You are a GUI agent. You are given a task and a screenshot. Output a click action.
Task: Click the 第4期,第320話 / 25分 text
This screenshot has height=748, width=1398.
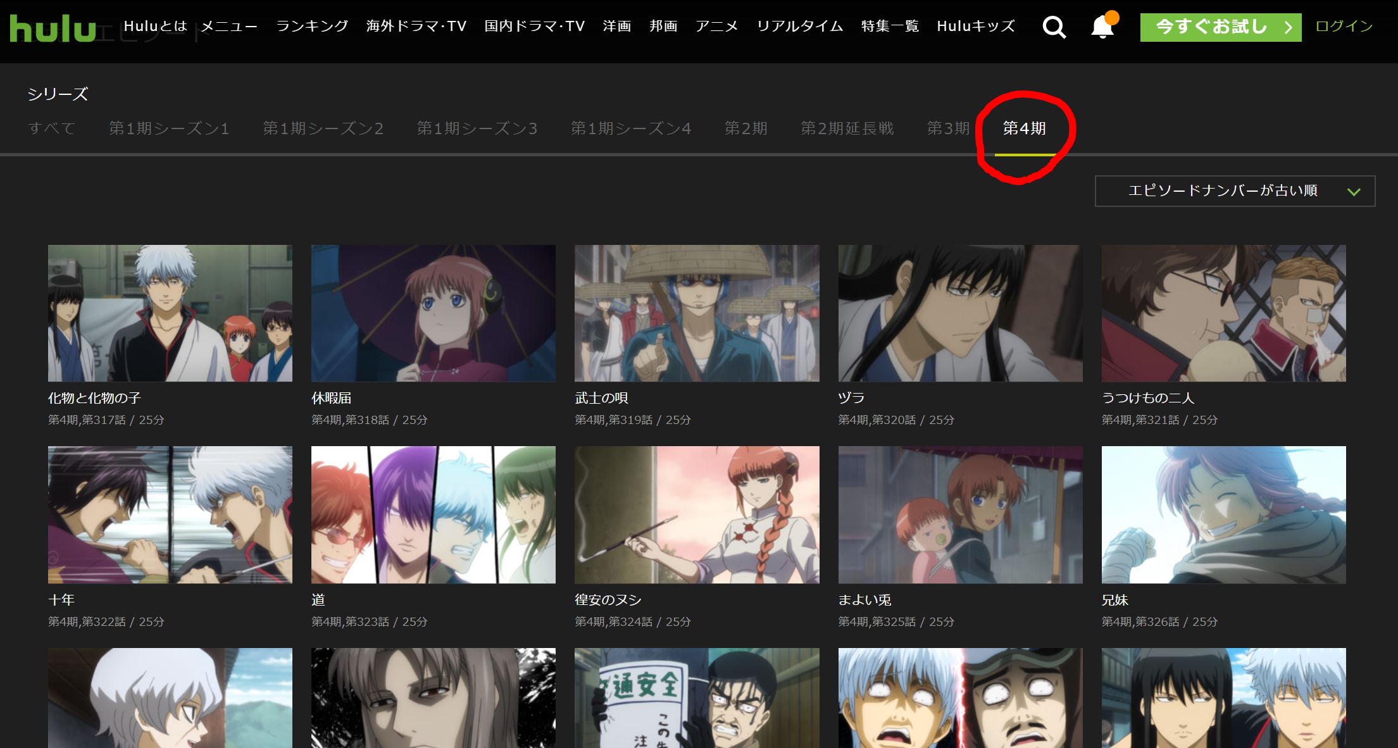[x=897, y=420]
